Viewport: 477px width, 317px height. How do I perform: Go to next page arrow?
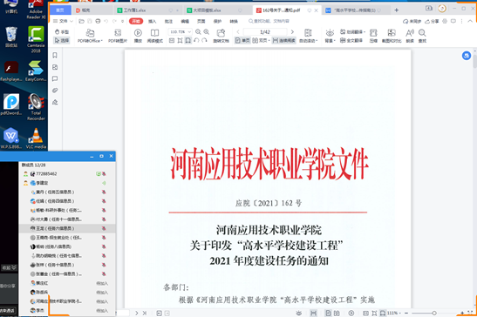pyautogui.click(x=292, y=32)
